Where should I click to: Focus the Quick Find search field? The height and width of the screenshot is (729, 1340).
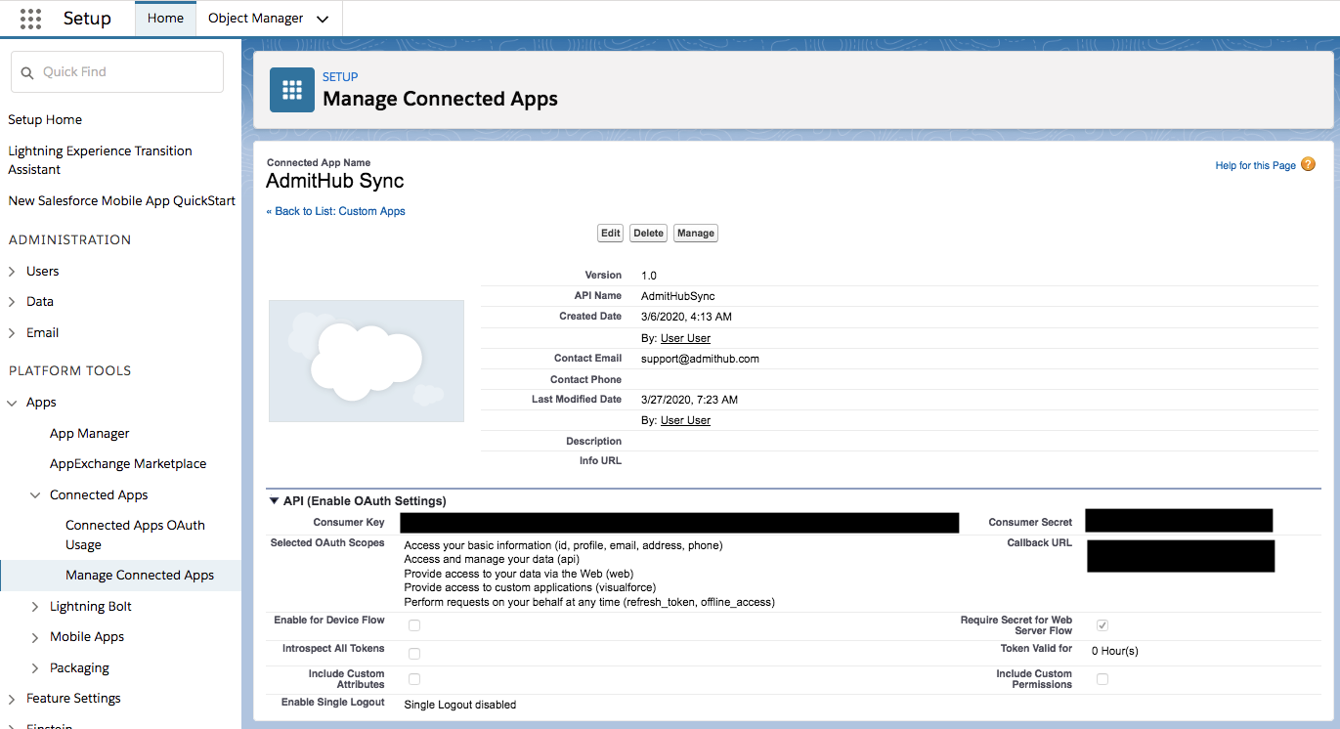117,72
